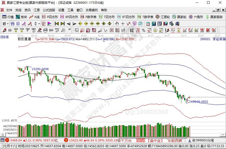
Task: Open the 公式选股 menu
Action: pyautogui.click(x=49, y=10)
